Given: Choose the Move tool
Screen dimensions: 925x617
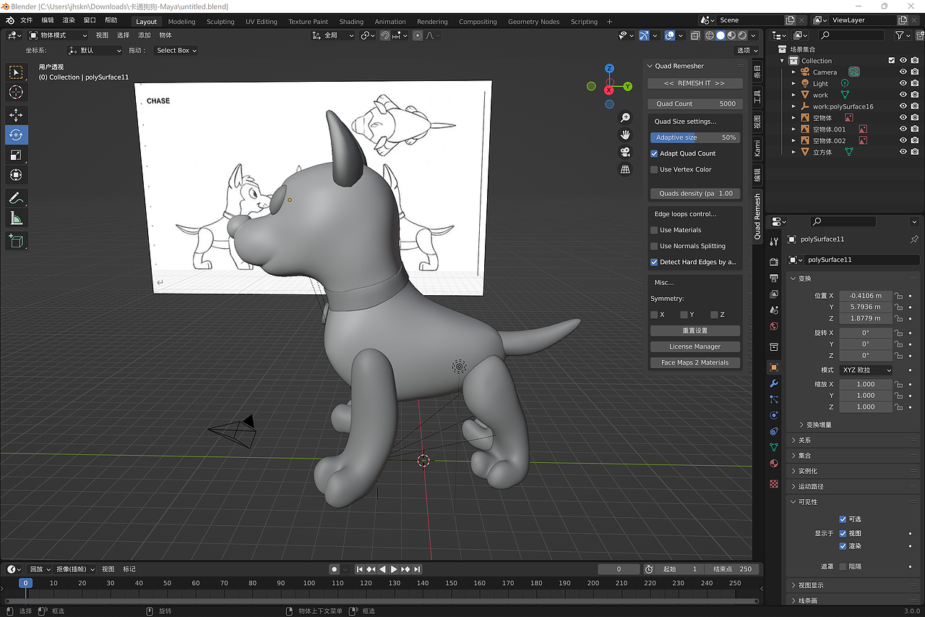Looking at the screenshot, I should [16, 114].
